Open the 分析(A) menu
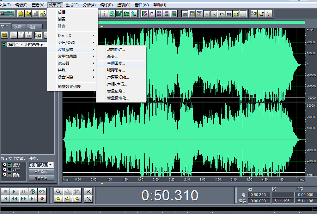This screenshot has width=317, height=214. tap(89, 5)
